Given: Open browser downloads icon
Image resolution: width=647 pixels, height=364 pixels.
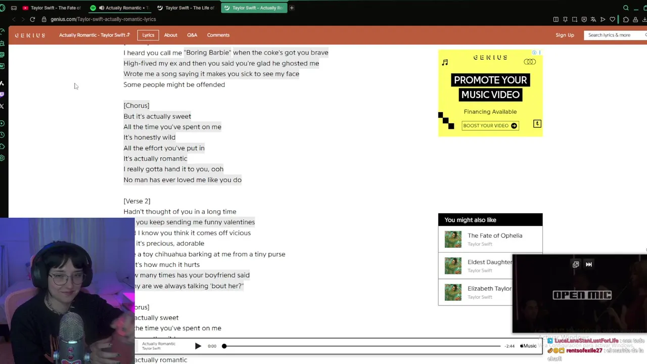Looking at the screenshot, I should (x=644, y=19).
